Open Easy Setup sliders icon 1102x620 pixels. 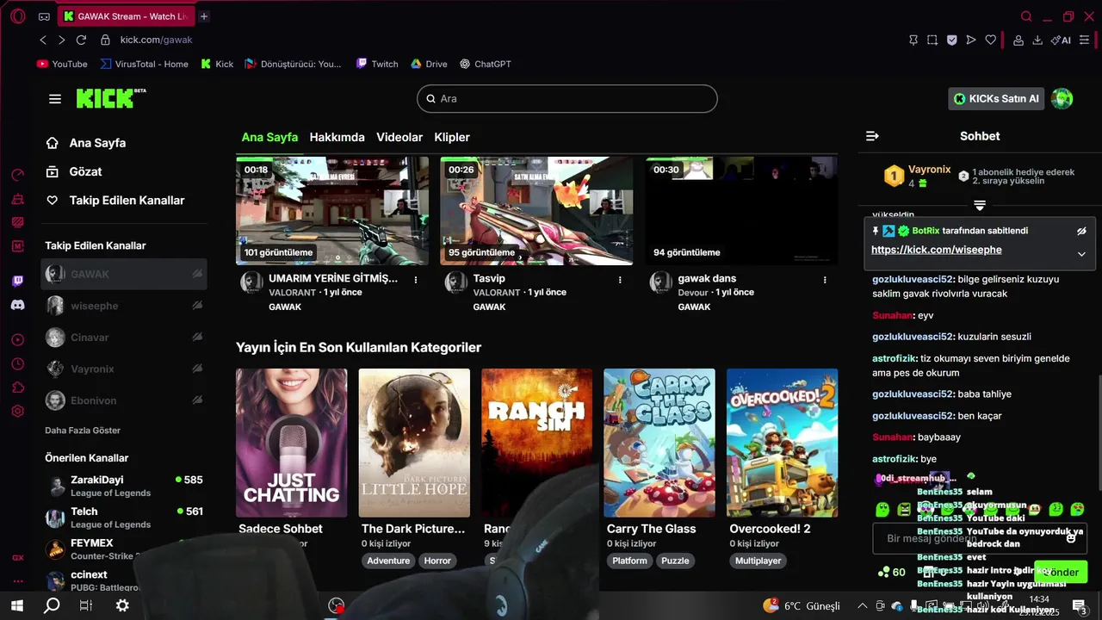pos(1085,40)
